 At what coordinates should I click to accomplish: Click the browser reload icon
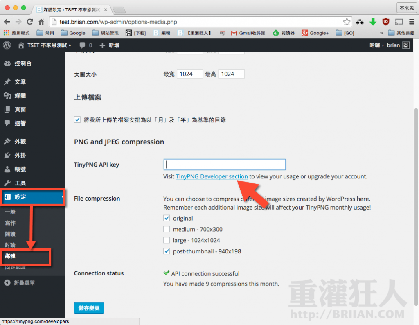pos(29,22)
